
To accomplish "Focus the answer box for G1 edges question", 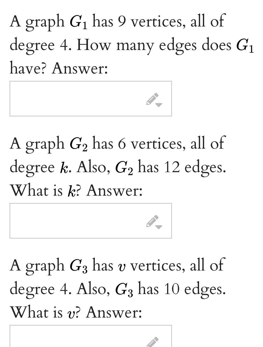I will pos(91,99).
